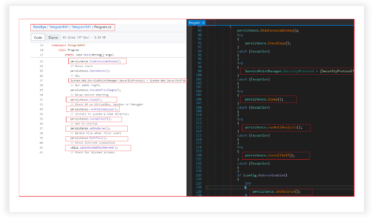Image resolution: width=373 pixels, height=218 pixels.
Task: Click persistence.CheckMutex() on line 25
Action: (x=90, y=71)
